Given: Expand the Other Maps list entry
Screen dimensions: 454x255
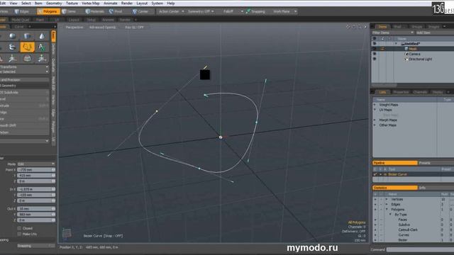Looking at the screenshot, I should [x=375, y=125].
